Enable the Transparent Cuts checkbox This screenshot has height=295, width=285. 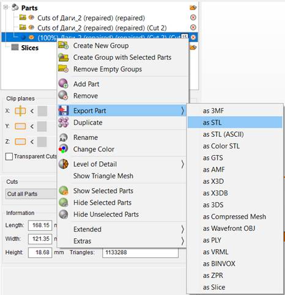click(x=9, y=156)
